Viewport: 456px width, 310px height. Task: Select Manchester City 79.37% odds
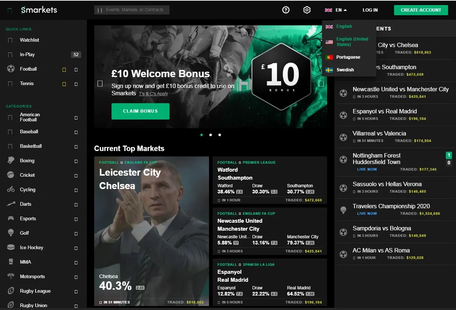click(303, 240)
